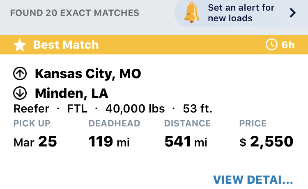Tap the 53 ft. trailer length detail
Image resolution: width=308 pixels, height=189 pixels.
[x=198, y=108]
